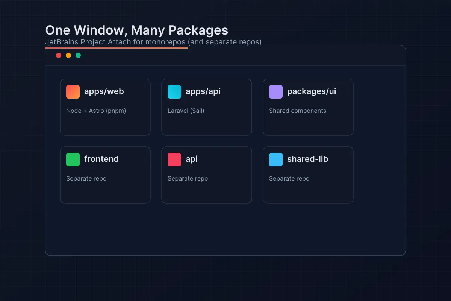The image size is (451, 301).
Task: Toggle the red traffic light control
Action: (59, 55)
